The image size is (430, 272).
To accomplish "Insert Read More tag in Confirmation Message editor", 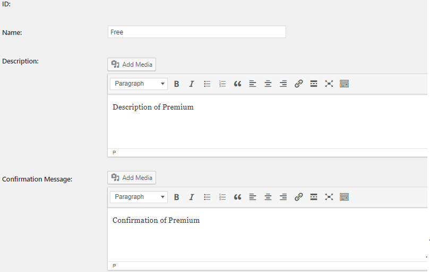I will 314,197.
